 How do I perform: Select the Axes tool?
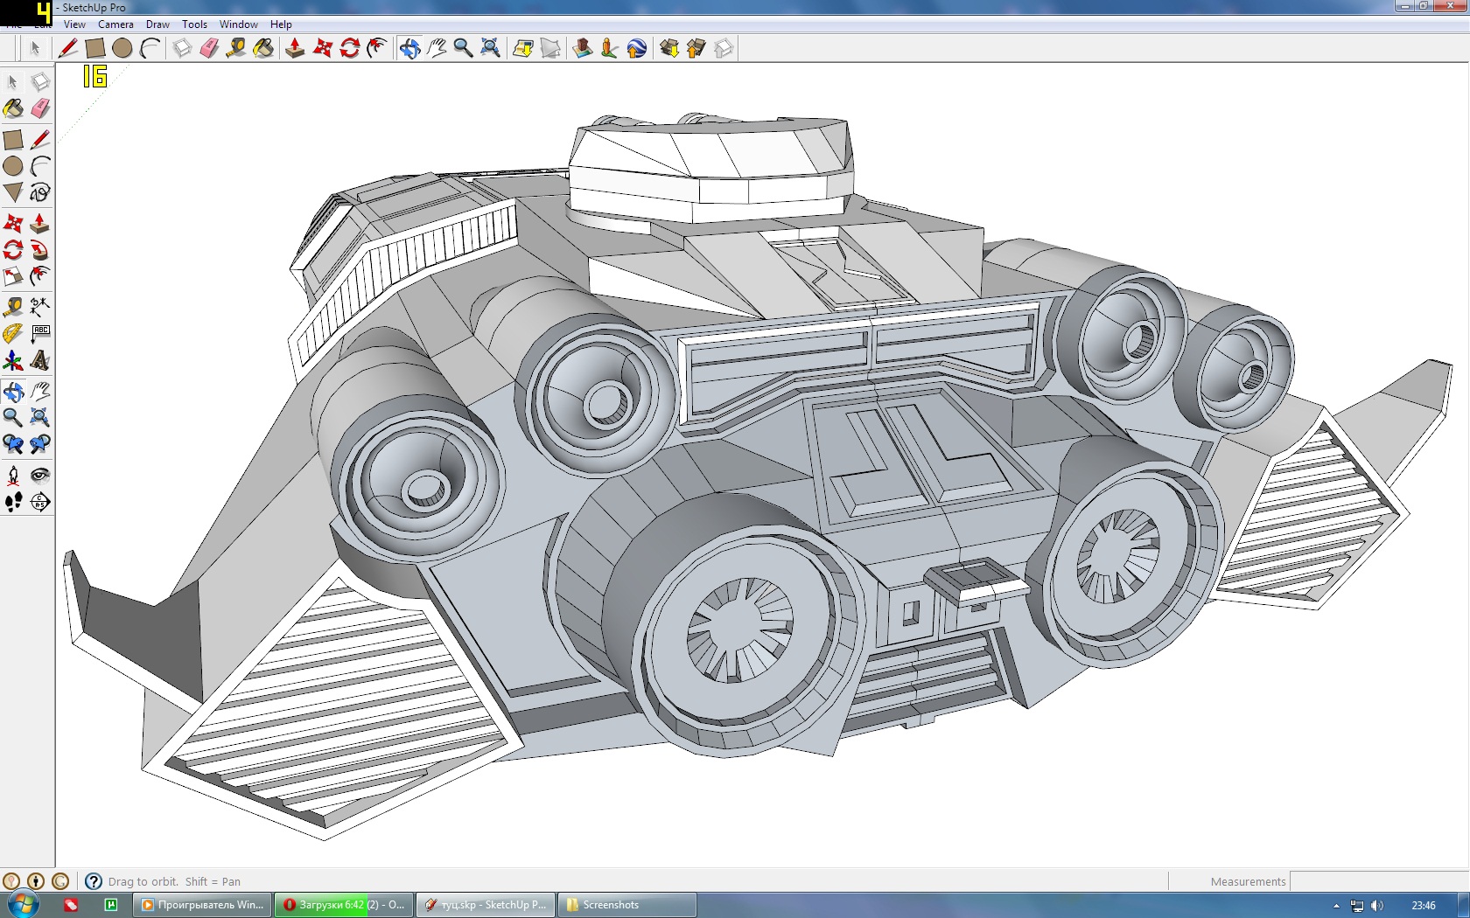pos(13,360)
